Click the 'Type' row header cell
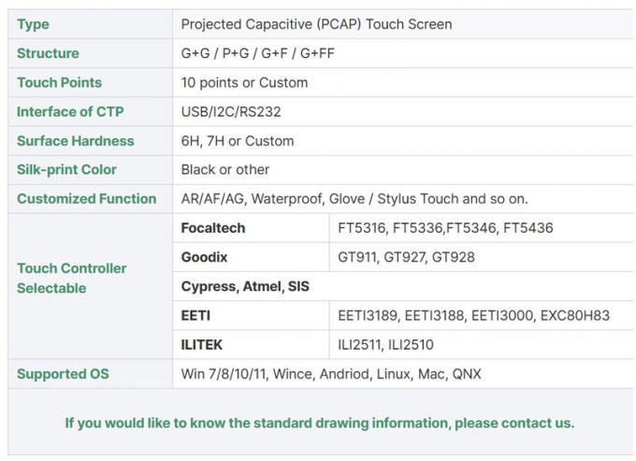 [x=33, y=24]
